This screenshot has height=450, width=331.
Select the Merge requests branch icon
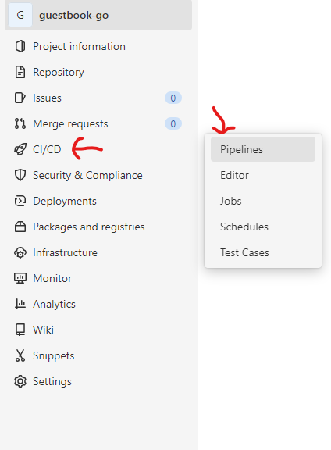[20, 123]
